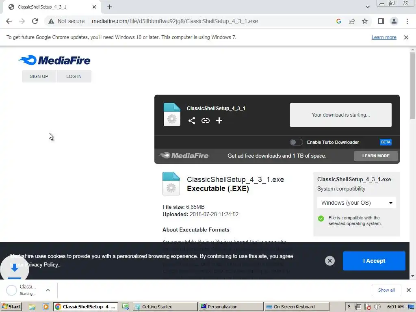Open Windows Explorer from taskbar
This screenshot has width=416, height=312.
pyautogui.click(x=32, y=307)
